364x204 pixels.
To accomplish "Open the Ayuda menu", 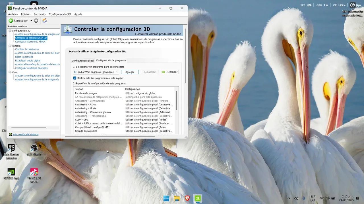I will pos(78,14).
